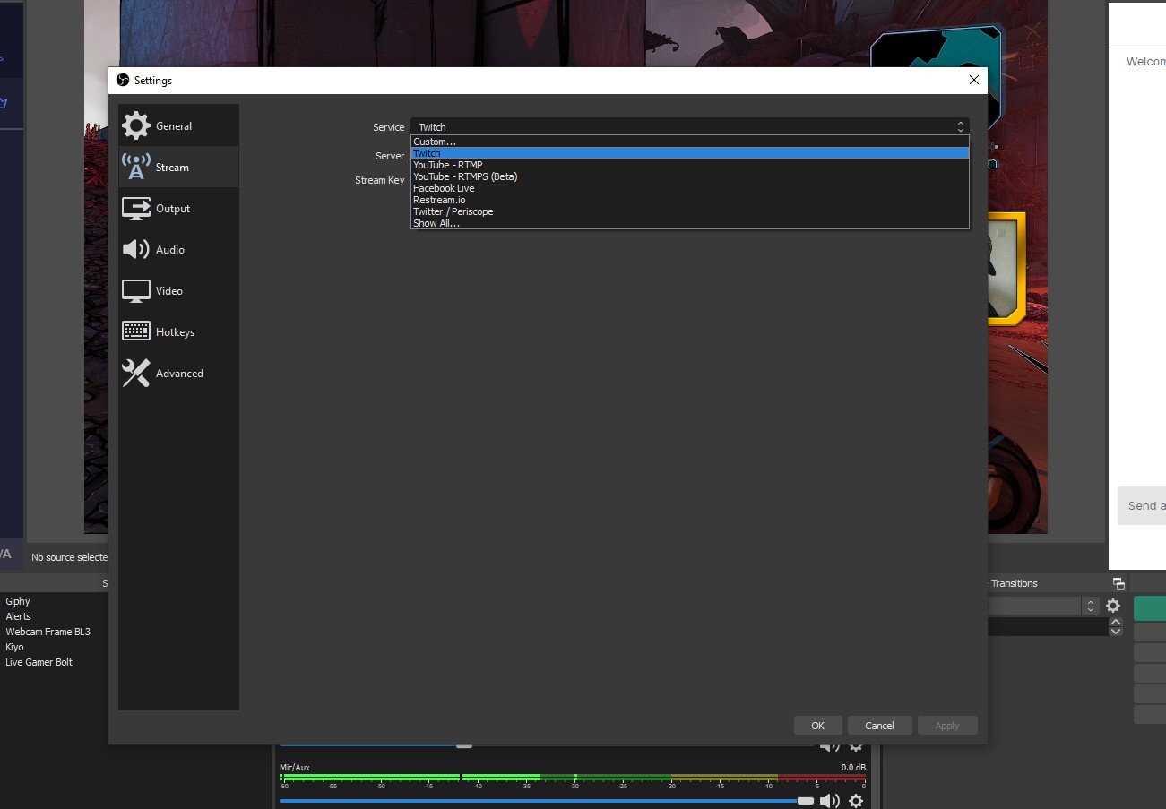Click the Scene Transitions gear icon
This screenshot has width=1166, height=809.
click(1113, 606)
